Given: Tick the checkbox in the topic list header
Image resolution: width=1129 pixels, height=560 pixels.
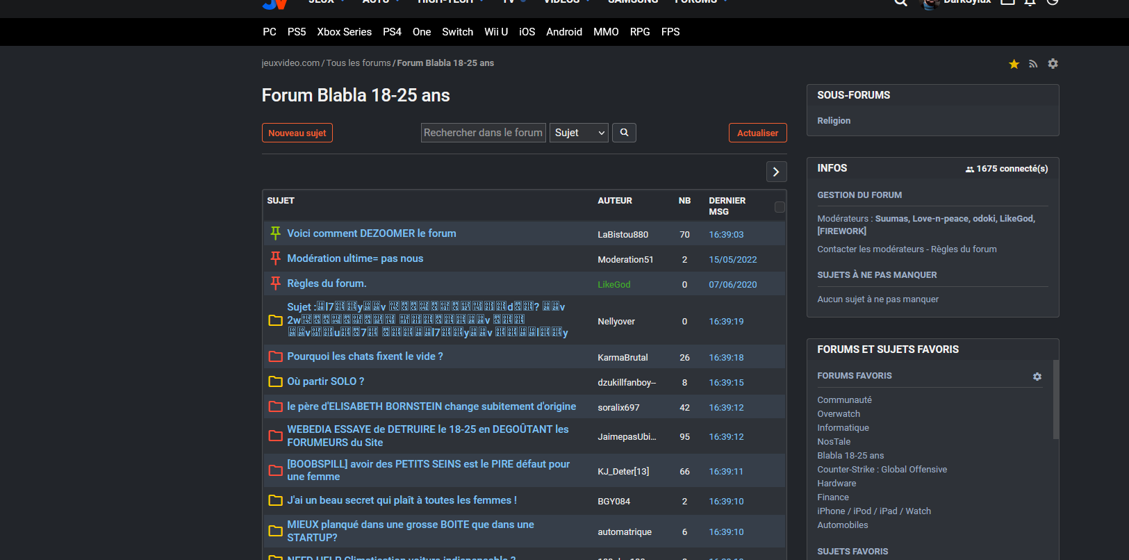Looking at the screenshot, I should (x=780, y=207).
